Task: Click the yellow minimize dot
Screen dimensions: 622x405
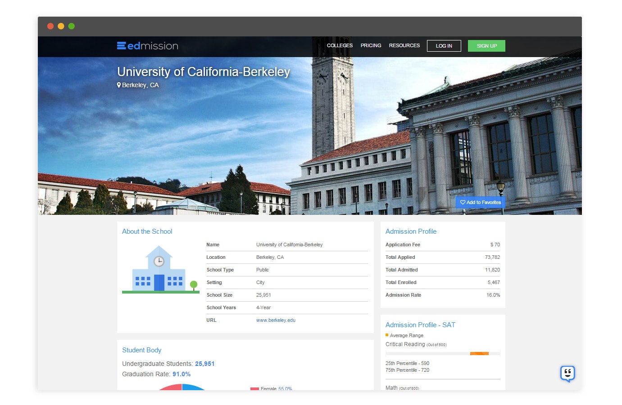Action: [61, 26]
